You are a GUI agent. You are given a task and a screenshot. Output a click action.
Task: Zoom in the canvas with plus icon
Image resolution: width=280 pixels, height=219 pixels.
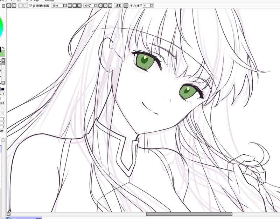pos(75,6)
